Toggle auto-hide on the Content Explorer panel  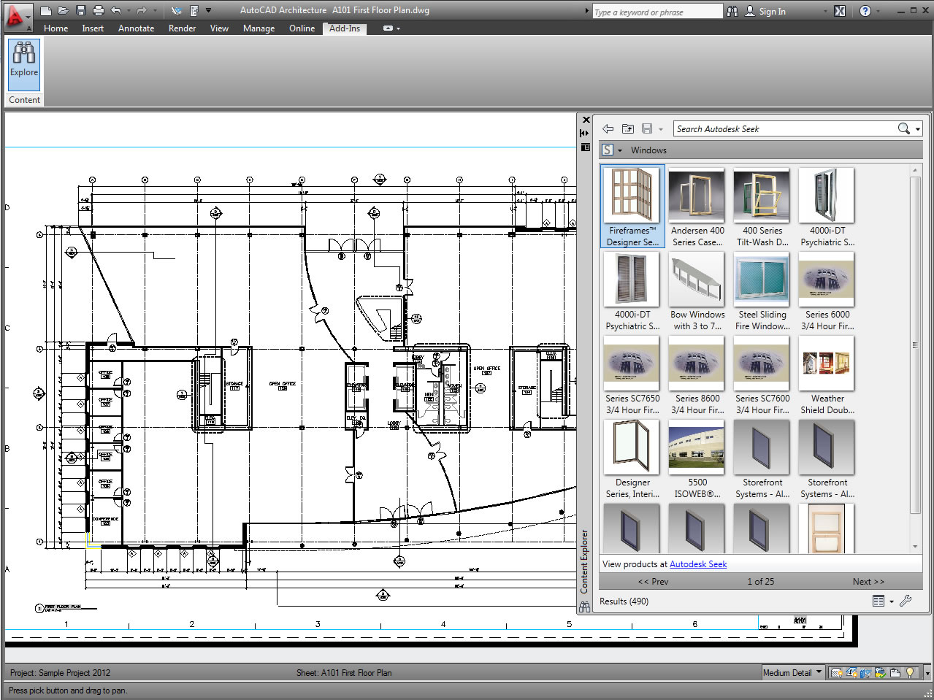(x=583, y=133)
